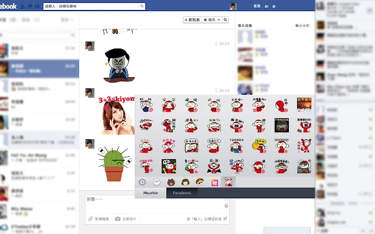This screenshot has width=375, height=234.
Task: Select the bob-haired girl sticker pack
Action: coord(185,182)
